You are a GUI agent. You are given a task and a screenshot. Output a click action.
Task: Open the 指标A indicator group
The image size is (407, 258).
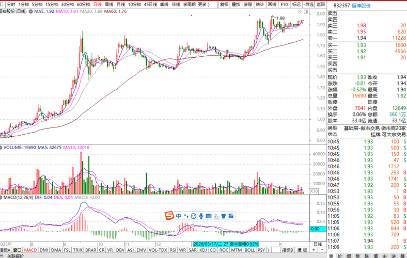coord(5,250)
